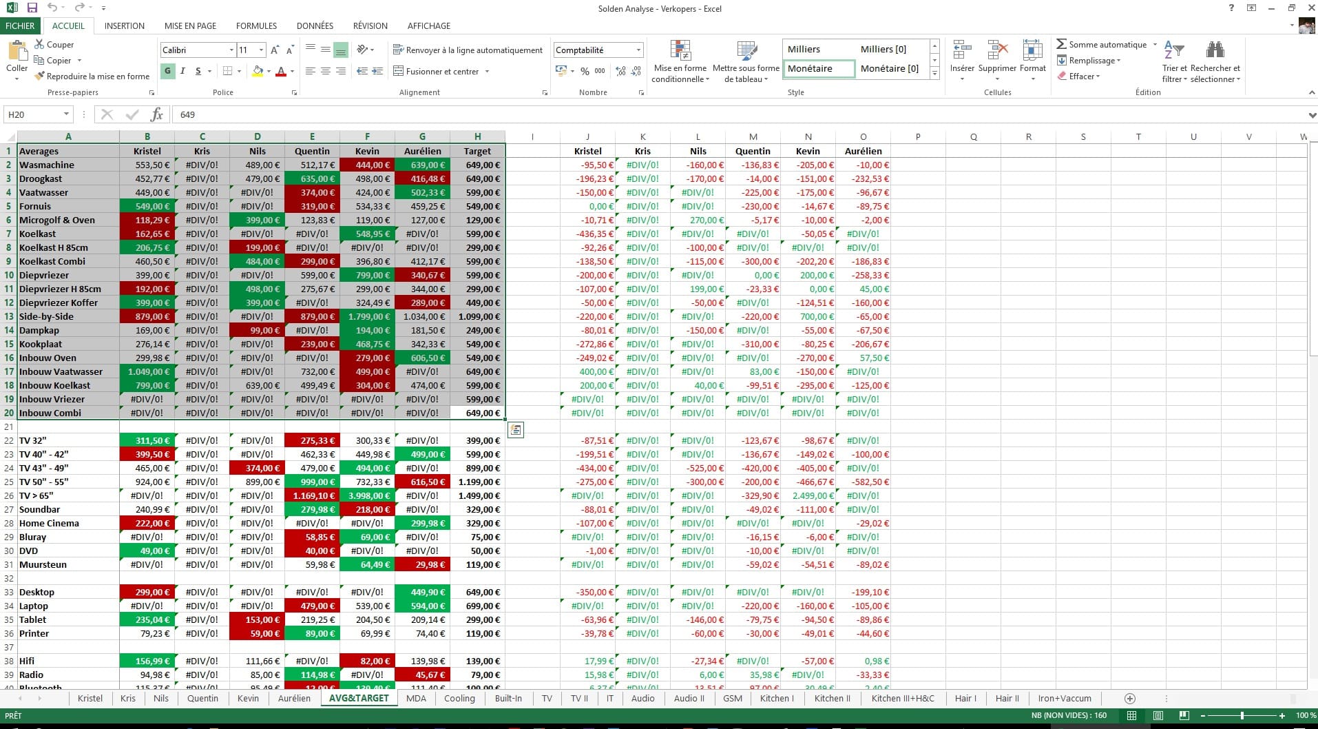Expand the Comptabilité number format dropdown
The image size is (1318, 729).
[638, 50]
